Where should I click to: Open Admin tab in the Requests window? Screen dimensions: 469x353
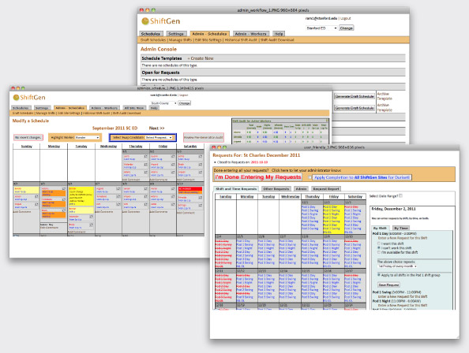click(301, 189)
